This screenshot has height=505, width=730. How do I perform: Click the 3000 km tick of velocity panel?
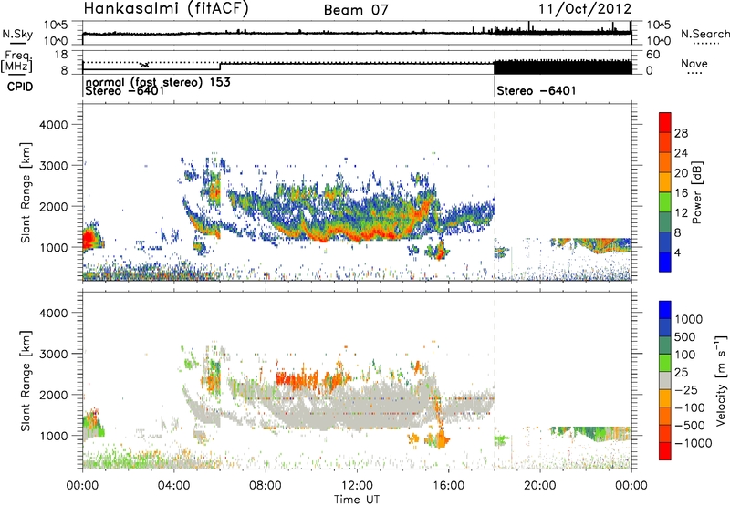(54, 354)
